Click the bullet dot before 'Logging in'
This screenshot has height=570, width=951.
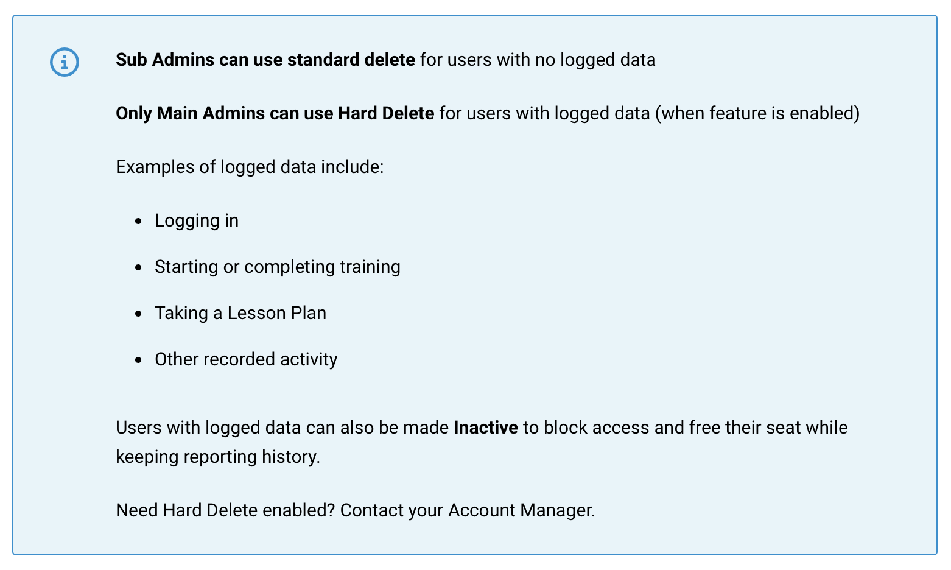[x=139, y=221]
